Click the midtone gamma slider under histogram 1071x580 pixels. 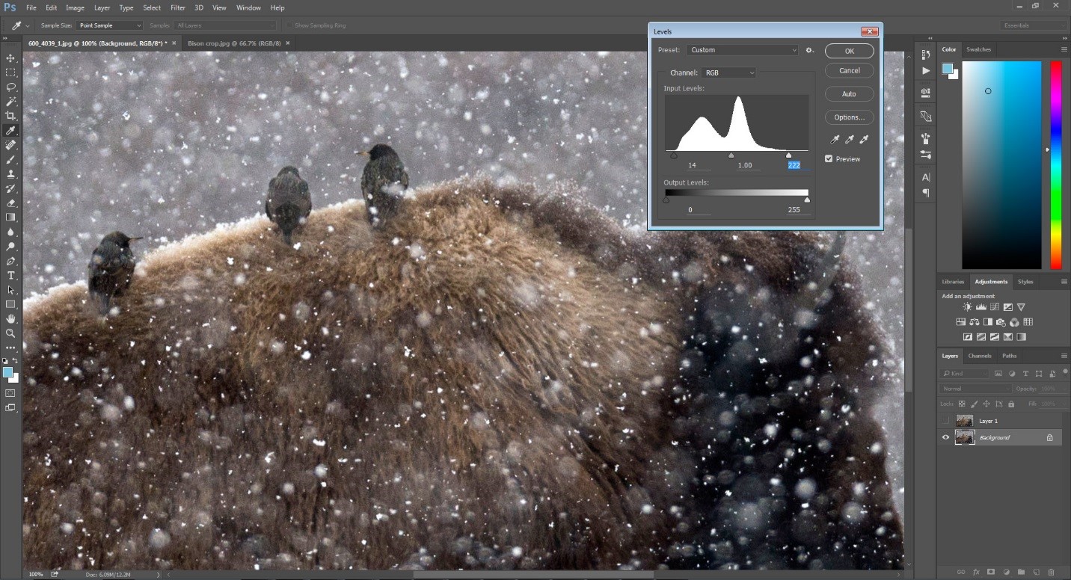[731, 155]
